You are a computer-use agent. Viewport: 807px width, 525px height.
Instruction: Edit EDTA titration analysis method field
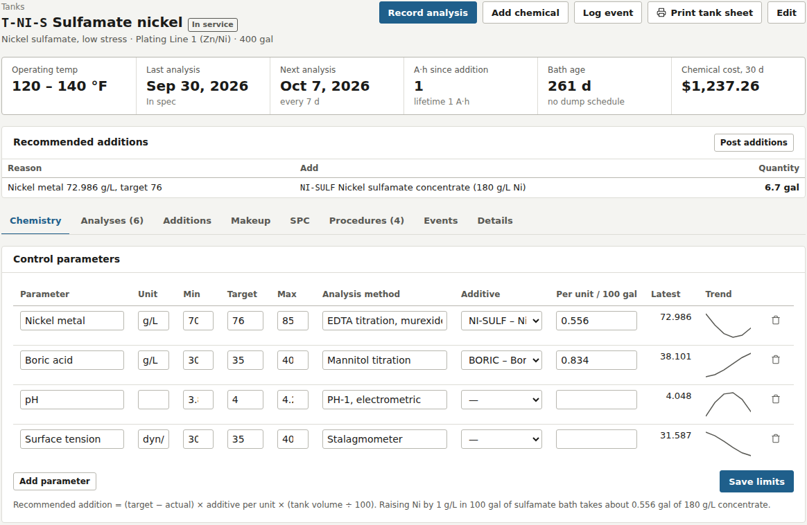click(385, 321)
